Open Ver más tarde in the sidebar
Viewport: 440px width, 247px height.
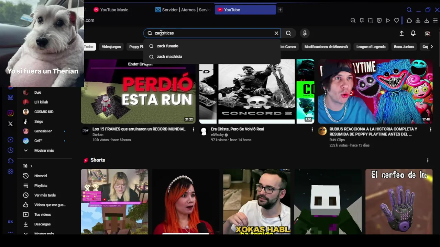point(45,195)
